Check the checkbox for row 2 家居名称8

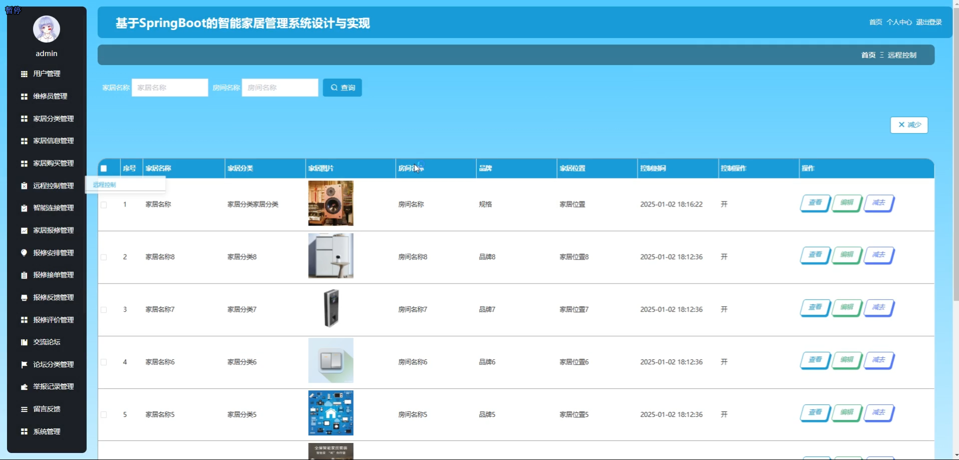click(x=104, y=257)
